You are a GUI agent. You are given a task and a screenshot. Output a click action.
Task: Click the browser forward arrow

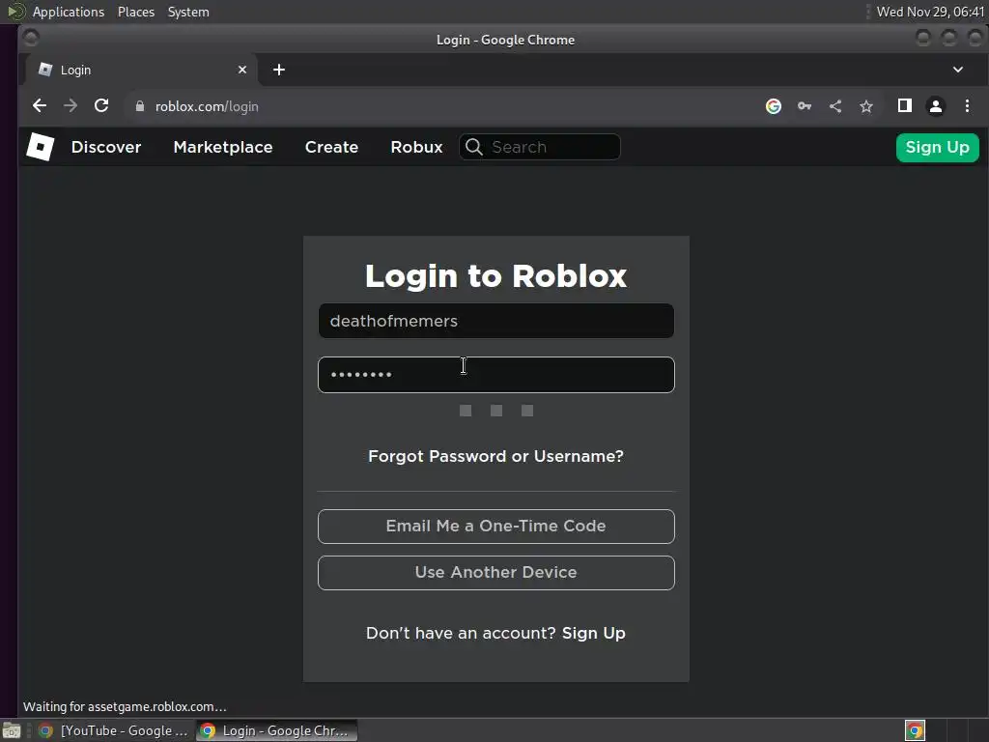tap(71, 106)
